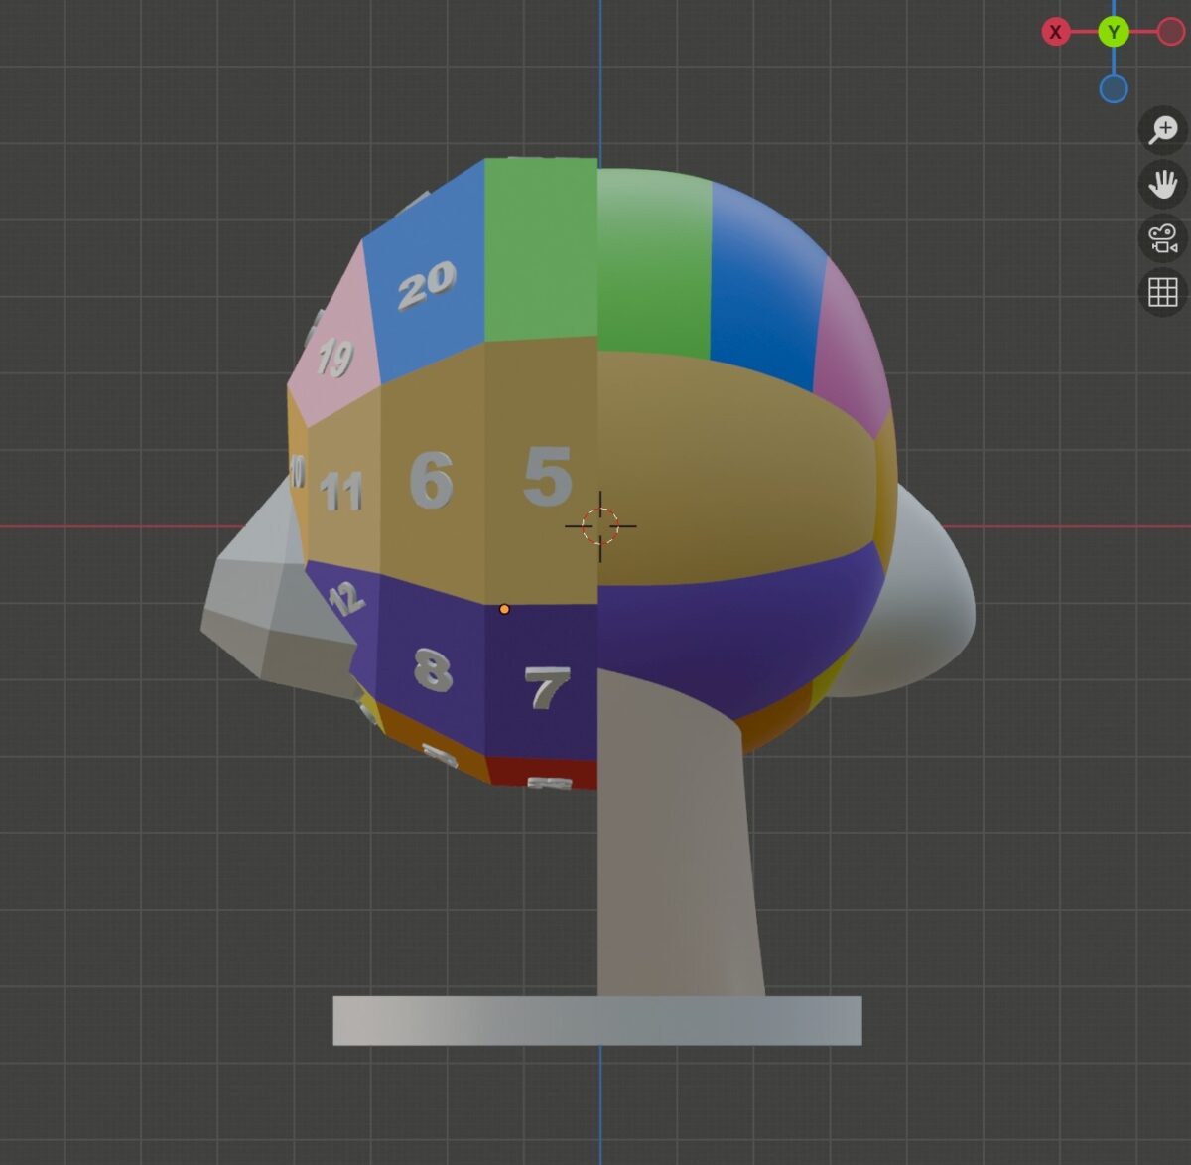Select the orange origin point dot
This screenshot has width=1191, height=1165.
504,609
